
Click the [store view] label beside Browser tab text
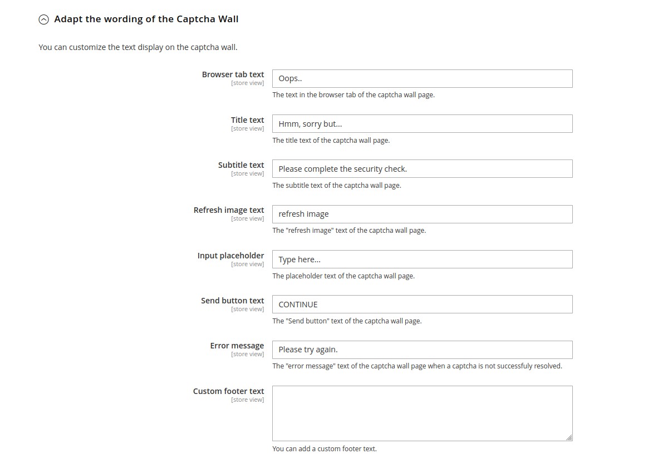pos(247,82)
